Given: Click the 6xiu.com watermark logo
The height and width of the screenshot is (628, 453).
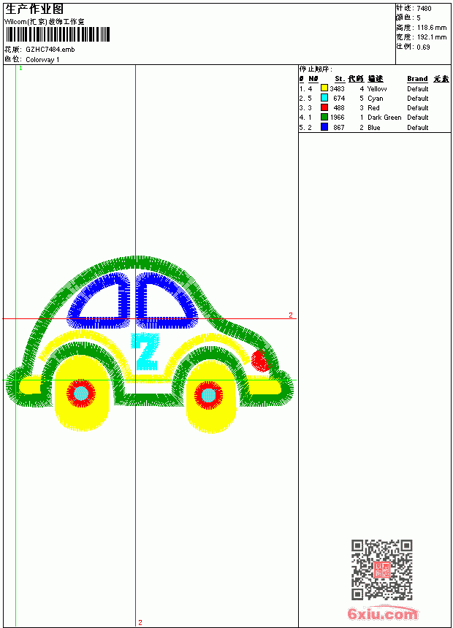Looking at the screenshot, I should [x=382, y=613].
